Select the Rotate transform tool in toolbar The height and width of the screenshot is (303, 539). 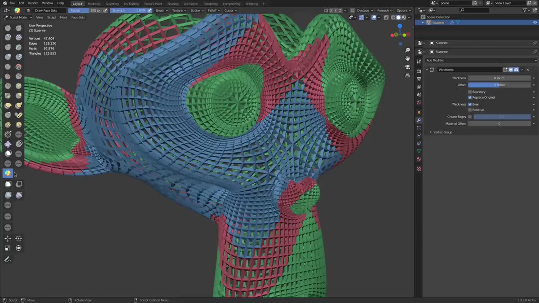tap(19, 238)
